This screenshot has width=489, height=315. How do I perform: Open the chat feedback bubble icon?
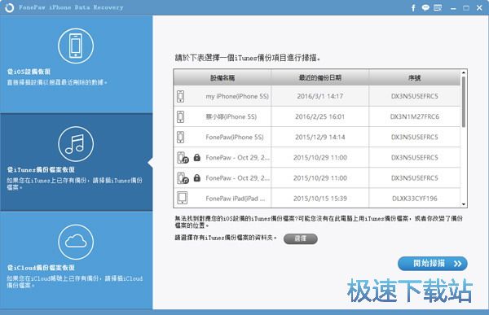[425, 8]
